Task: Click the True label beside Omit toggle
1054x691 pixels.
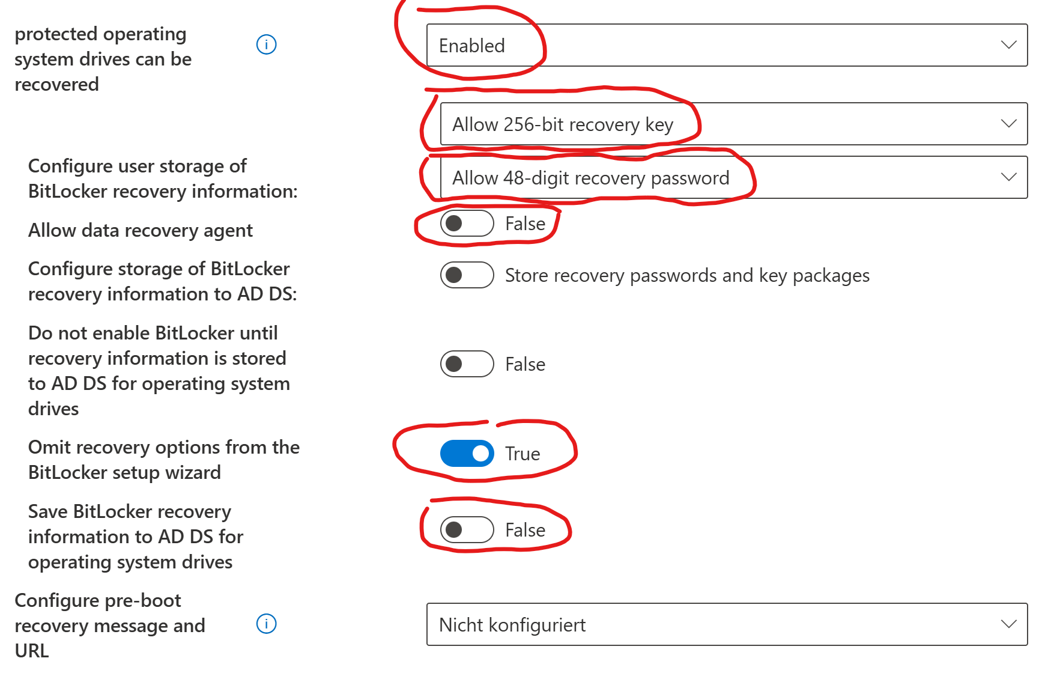Action: 522,454
